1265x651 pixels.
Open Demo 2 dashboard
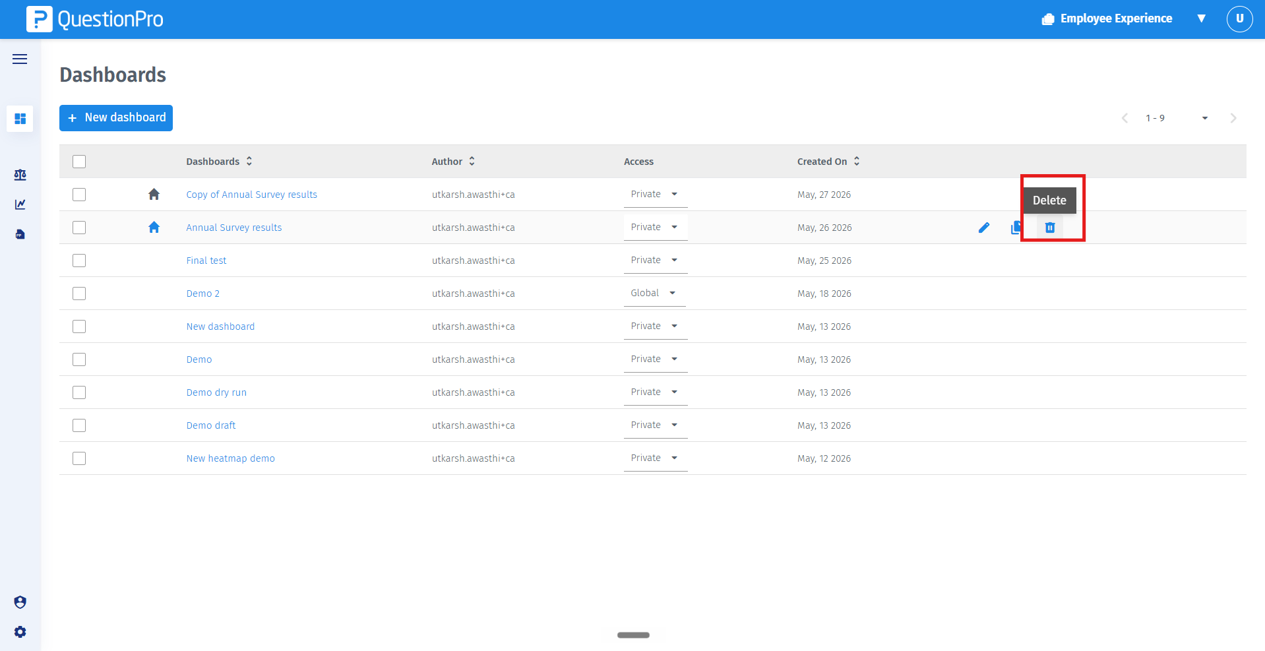pyautogui.click(x=202, y=294)
